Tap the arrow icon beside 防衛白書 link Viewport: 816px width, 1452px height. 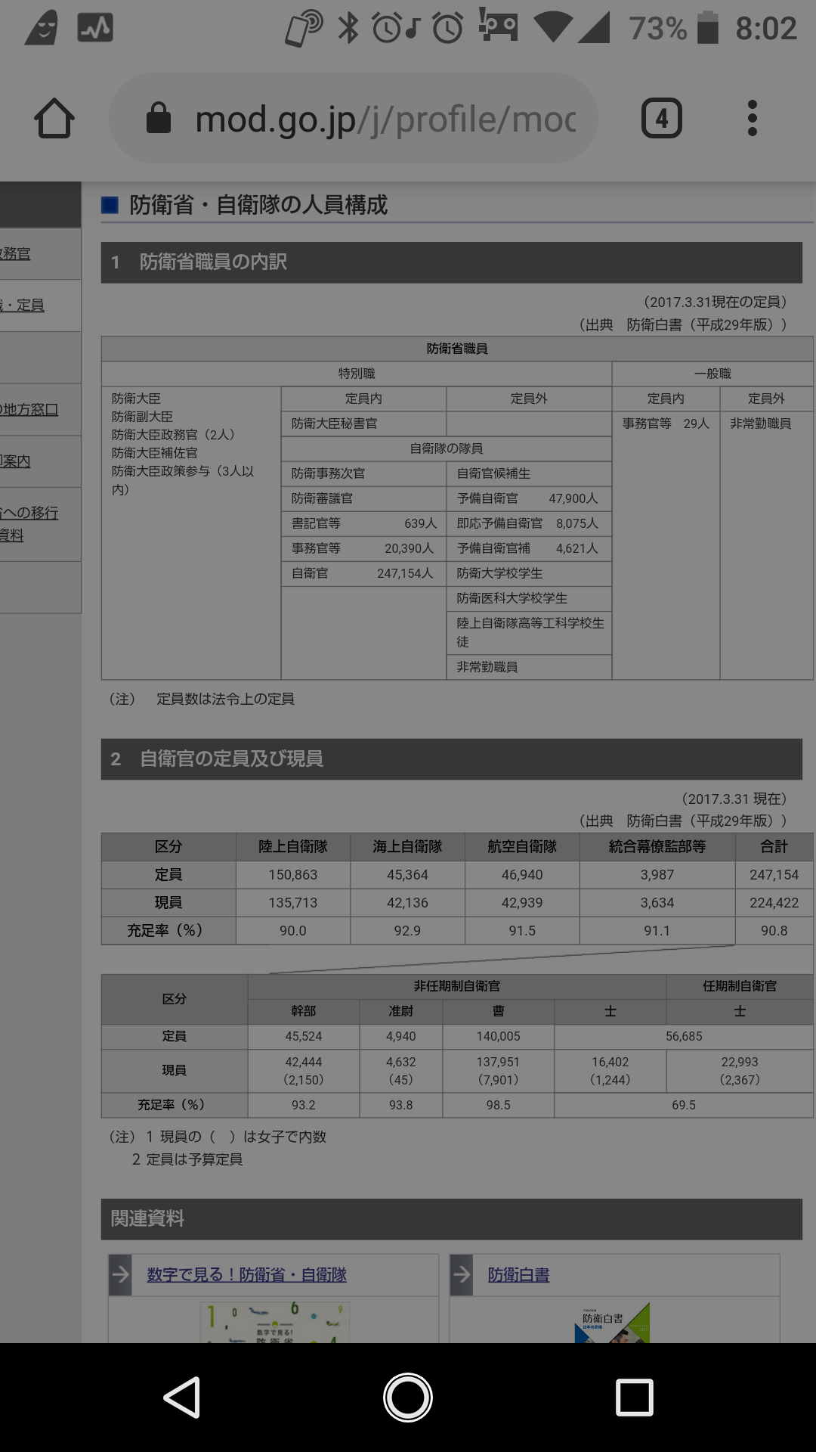tap(461, 1274)
